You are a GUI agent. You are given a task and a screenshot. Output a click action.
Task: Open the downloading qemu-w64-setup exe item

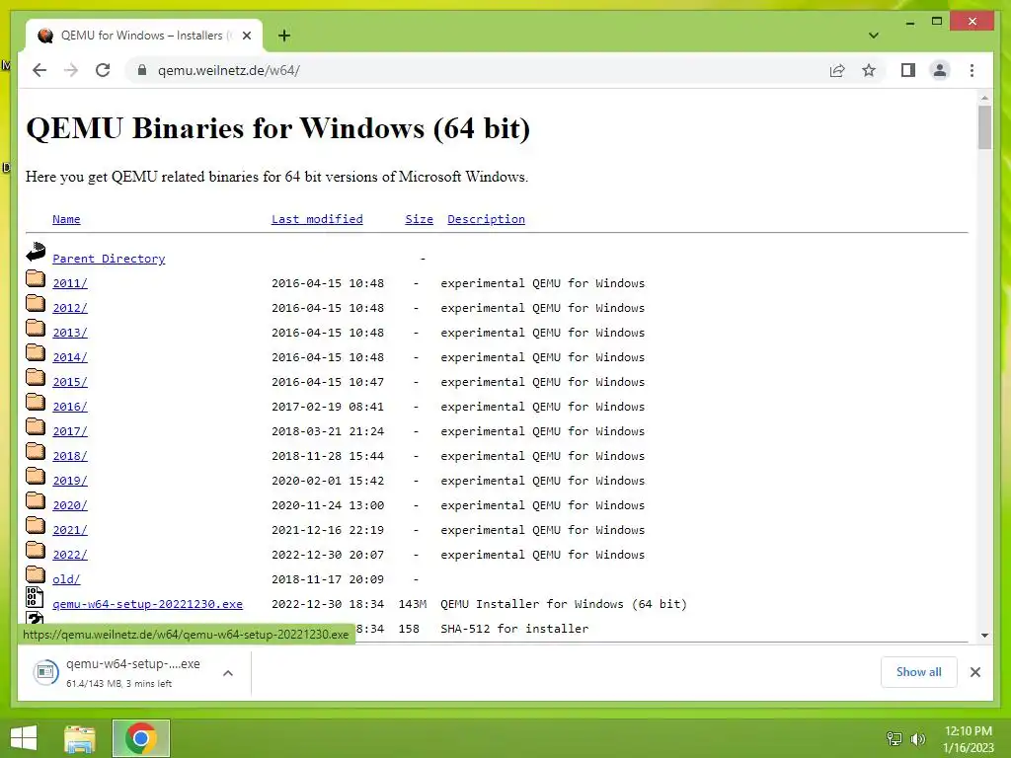tap(119, 672)
